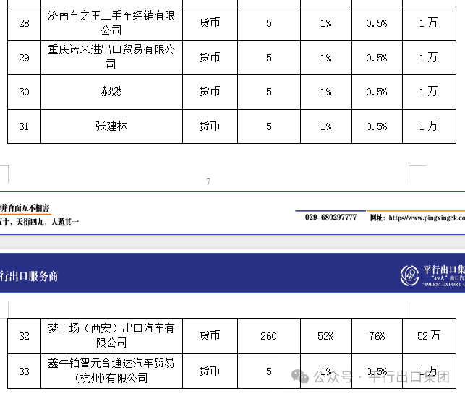Click the 1 万 cell in 张建林 row
The image size is (465, 396).
[429, 126]
